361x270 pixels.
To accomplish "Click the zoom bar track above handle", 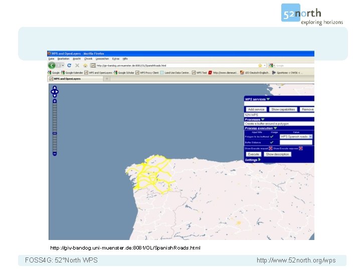I will pos(55,117).
